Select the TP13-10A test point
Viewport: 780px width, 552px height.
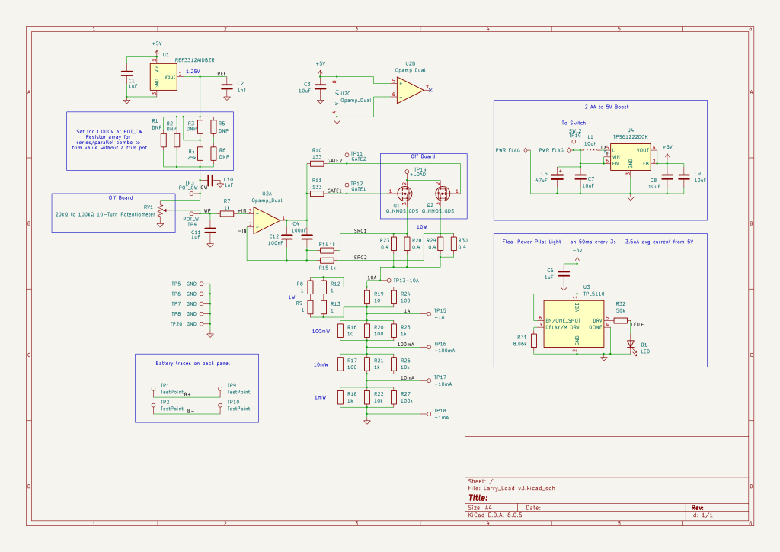388,281
